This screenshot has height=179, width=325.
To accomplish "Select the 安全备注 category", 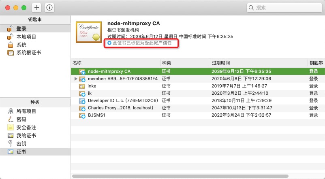I will [x=35, y=128].
